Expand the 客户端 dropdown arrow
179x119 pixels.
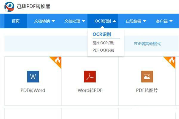tap(171, 21)
